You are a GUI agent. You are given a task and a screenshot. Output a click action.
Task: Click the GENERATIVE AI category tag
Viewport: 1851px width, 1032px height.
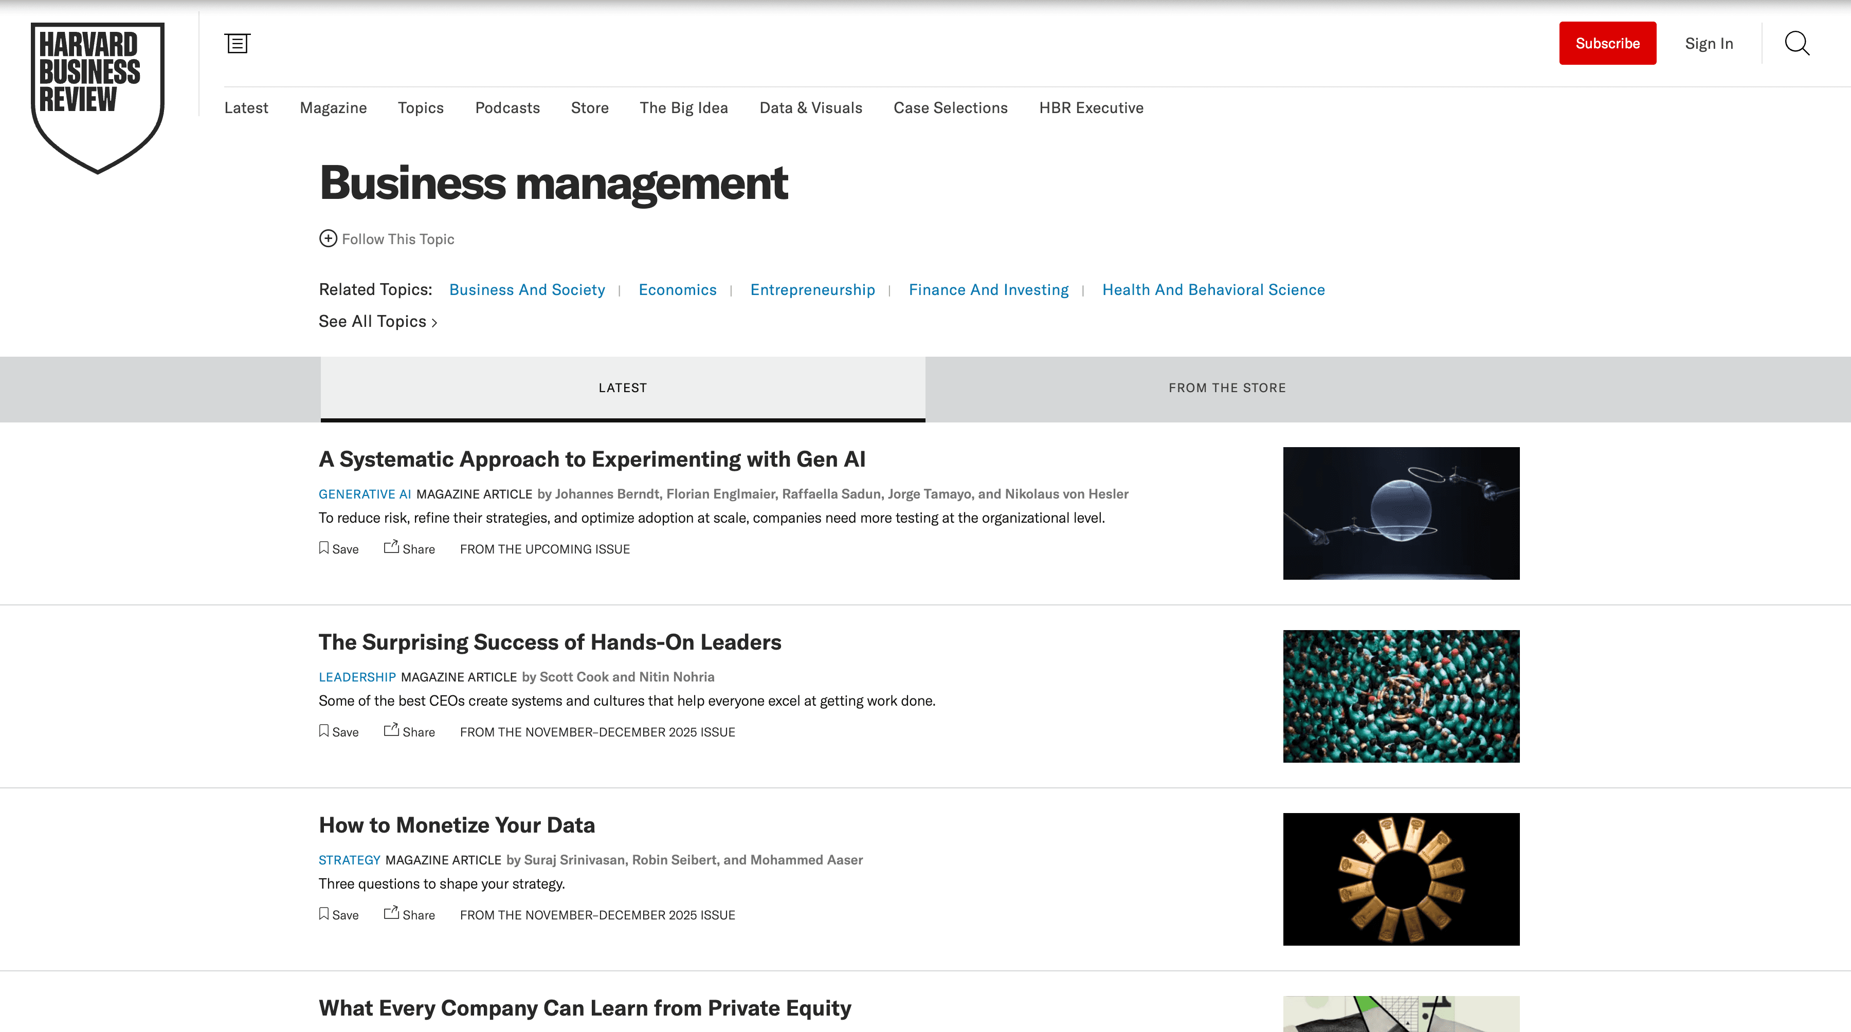(365, 494)
